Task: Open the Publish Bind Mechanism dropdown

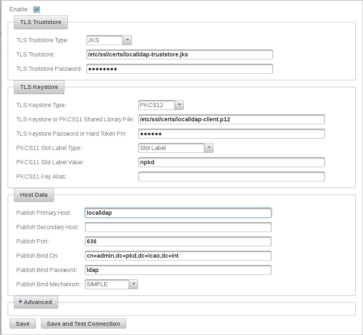Action: (133, 284)
